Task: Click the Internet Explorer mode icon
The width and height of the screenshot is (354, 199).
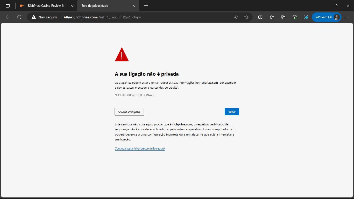Action: (306, 17)
